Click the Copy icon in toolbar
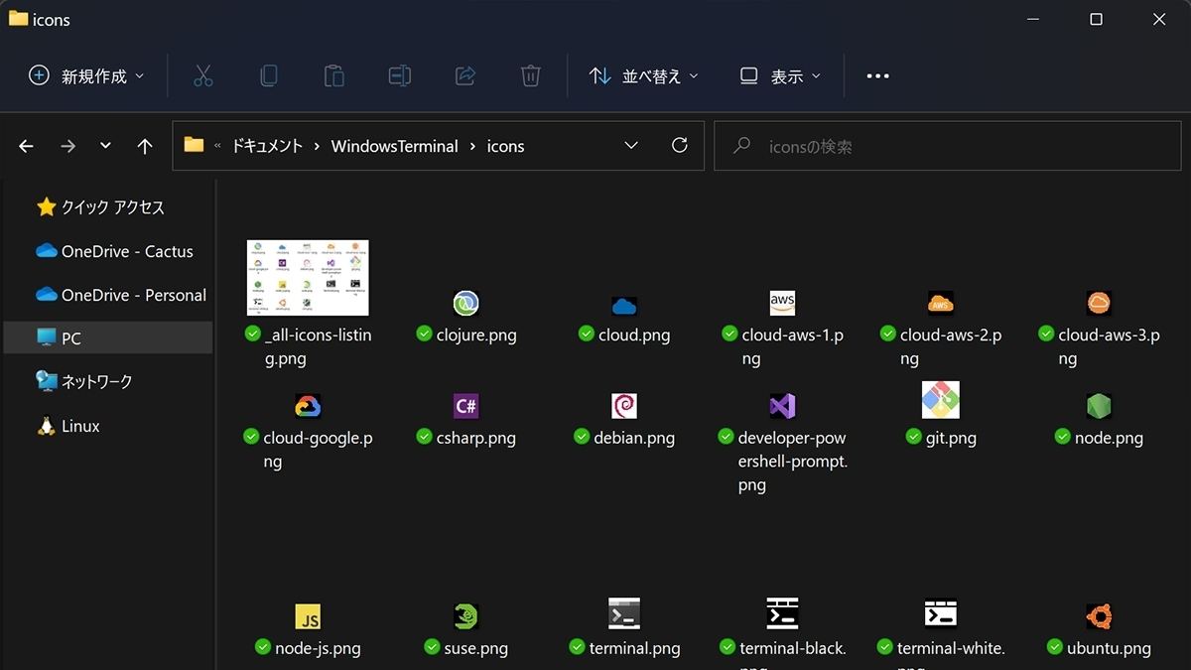This screenshot has height=670, width=1191. pos(269,75)
